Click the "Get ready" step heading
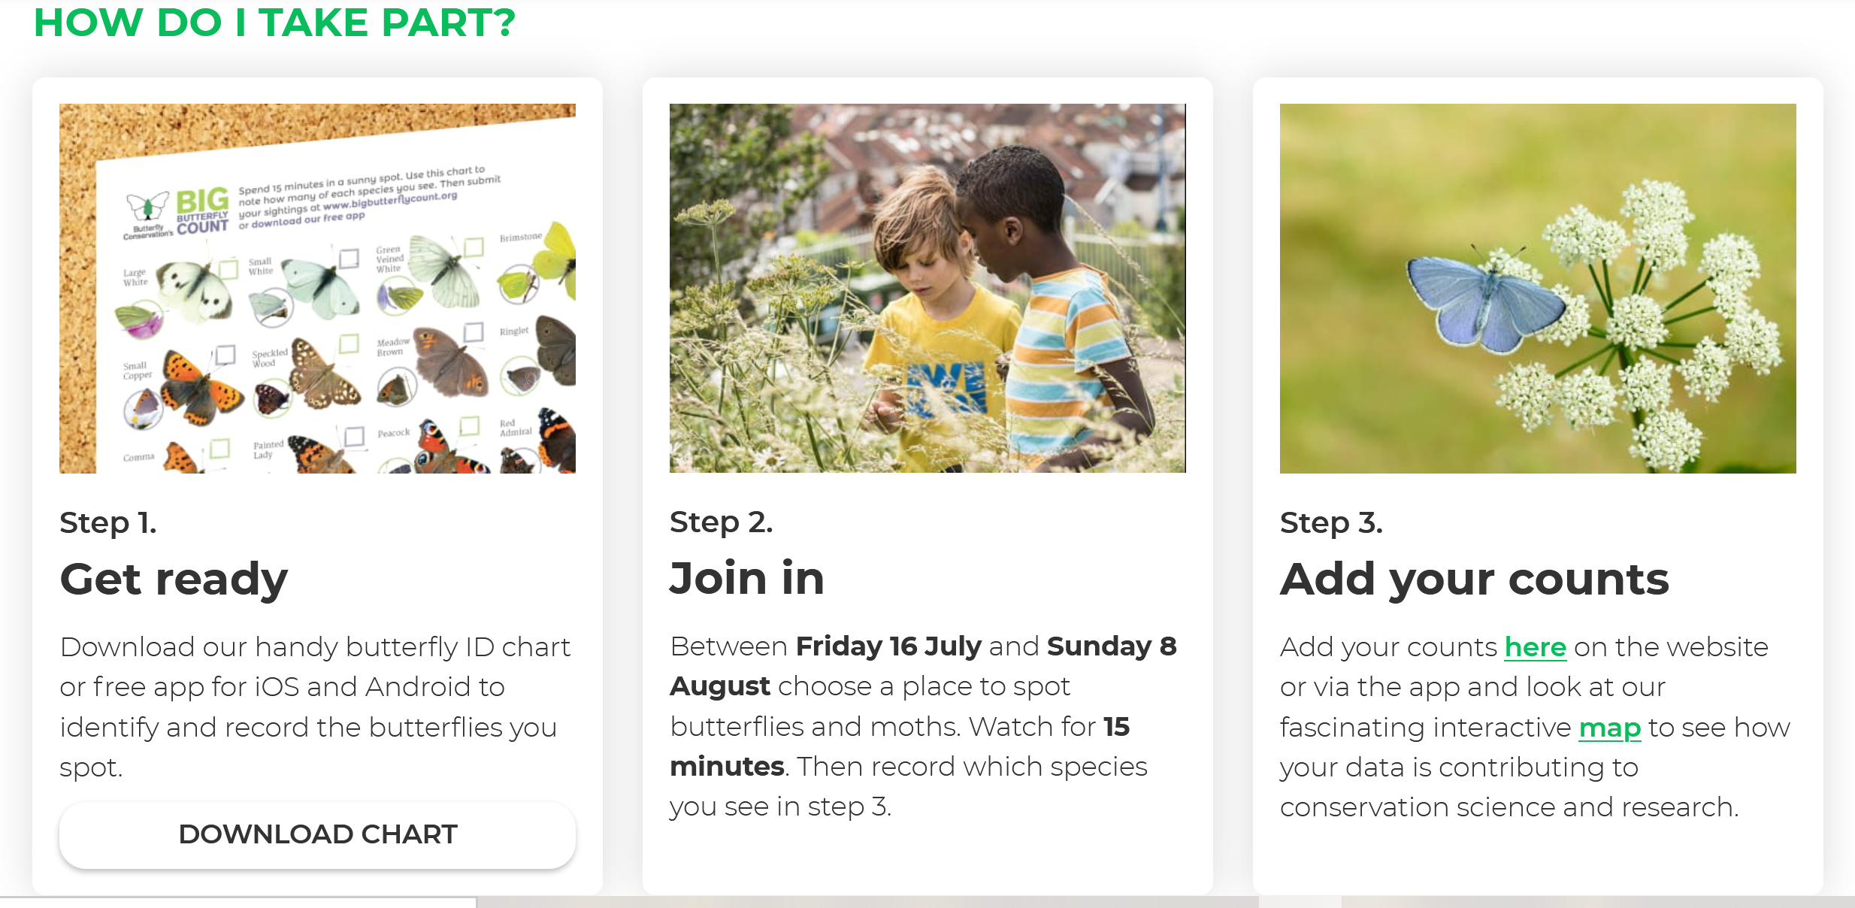The width and height of the screenshot is (1855, 908). [174, 579]
